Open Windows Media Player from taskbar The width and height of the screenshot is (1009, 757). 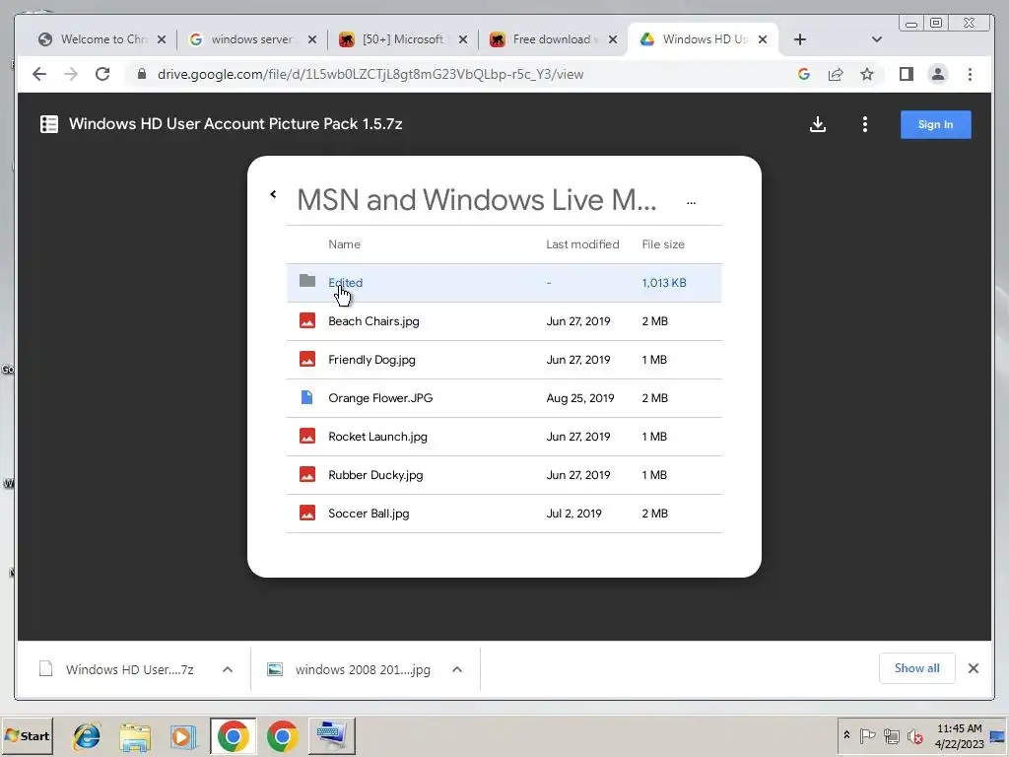(183, 735)
